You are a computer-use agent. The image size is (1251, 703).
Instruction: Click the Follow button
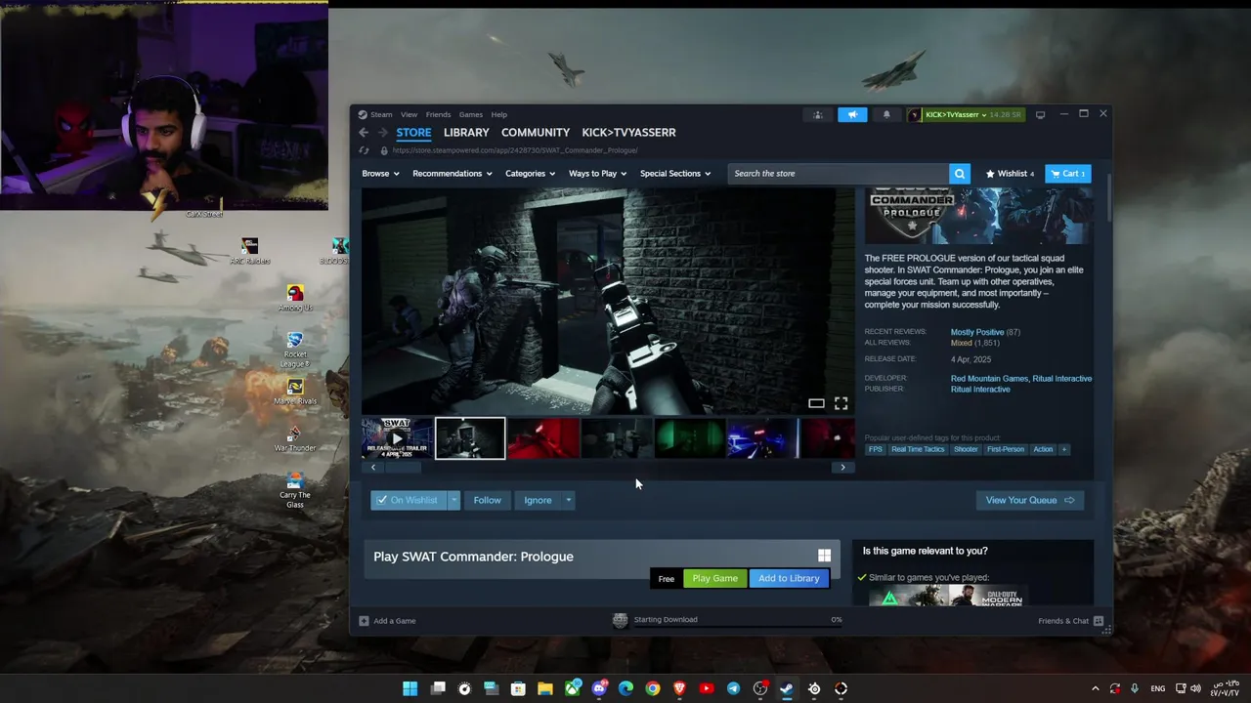(x=487, y=500)
